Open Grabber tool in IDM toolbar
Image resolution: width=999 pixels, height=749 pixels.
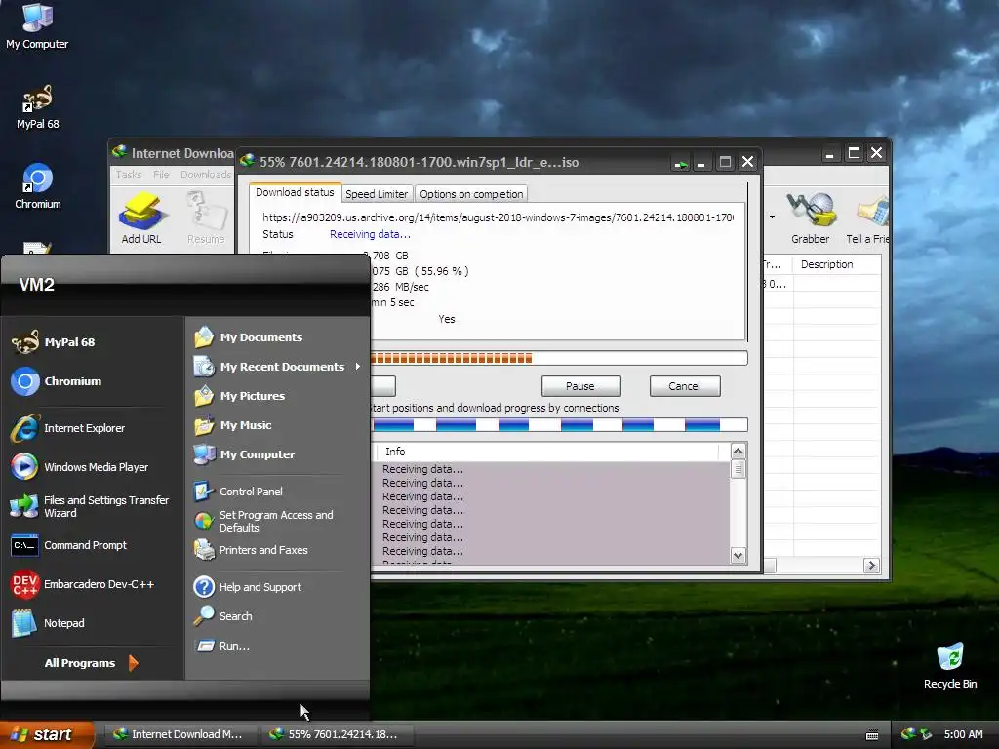tap(810, 218)
